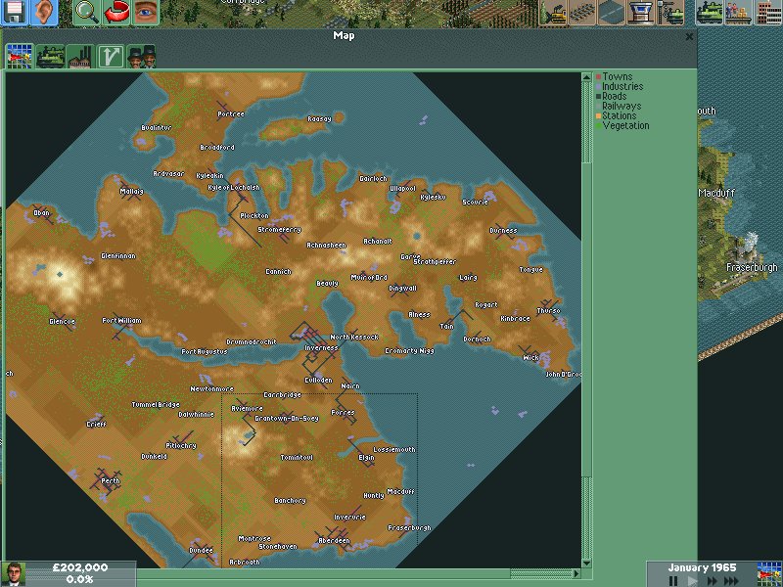Click the map scrollbar up arrow
783x587 pixels.
pyautogui.click(x=586, y=77)
